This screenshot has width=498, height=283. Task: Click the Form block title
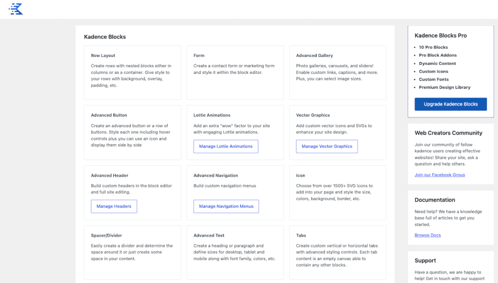tap(199, 55)
